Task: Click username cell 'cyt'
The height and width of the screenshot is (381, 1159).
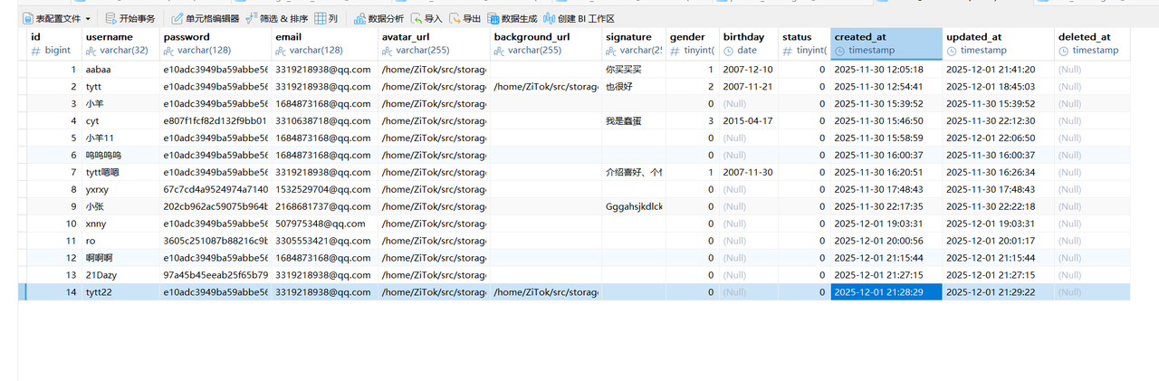Action: pyautogui.click(x=120, y=121)
